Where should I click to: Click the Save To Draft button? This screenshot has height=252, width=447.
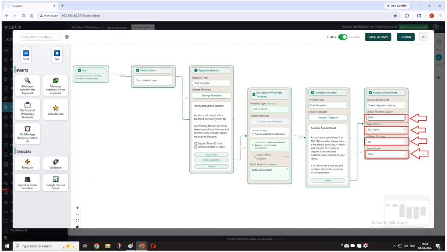(x=378, y=37)
